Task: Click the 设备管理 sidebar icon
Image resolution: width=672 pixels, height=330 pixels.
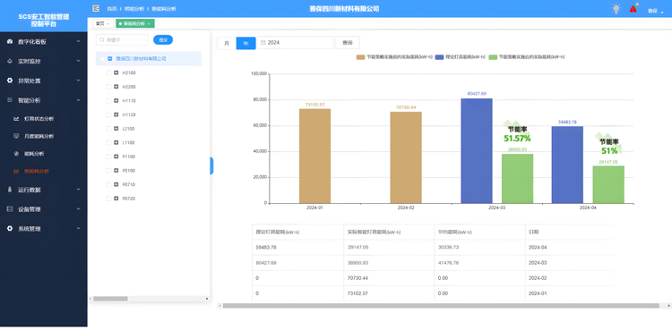Action: point(10,209)
